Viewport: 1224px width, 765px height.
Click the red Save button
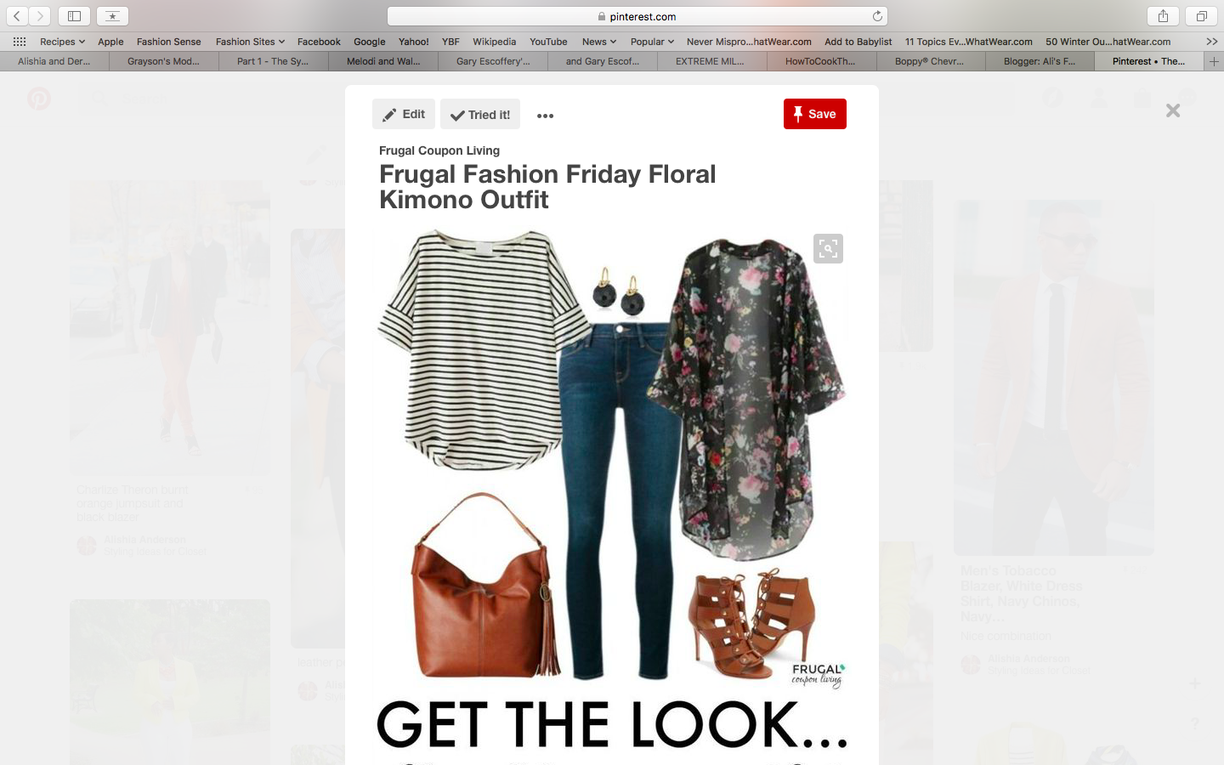tap(815, 114)
